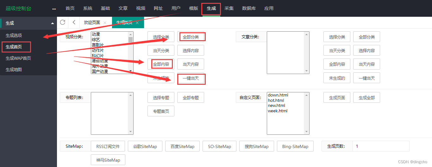
Task: Open the 网址 menu
Action: pyautogui.click(x=158, y=8)
